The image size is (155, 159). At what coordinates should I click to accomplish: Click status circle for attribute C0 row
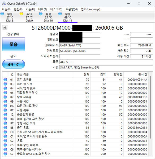[5, 132]
